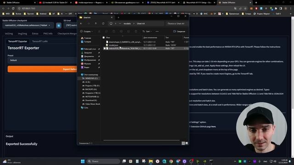This screenshot has height=165, width=294.
Task: Sort by Тип column header
Action: tap(167, 38)
